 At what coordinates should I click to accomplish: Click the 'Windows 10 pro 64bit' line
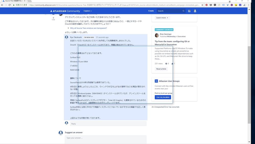coord(79,62)
